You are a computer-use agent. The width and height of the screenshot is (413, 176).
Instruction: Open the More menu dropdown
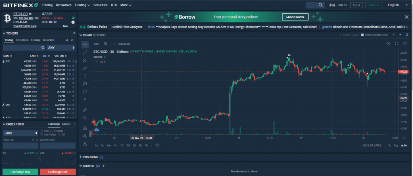click(126, 5)
